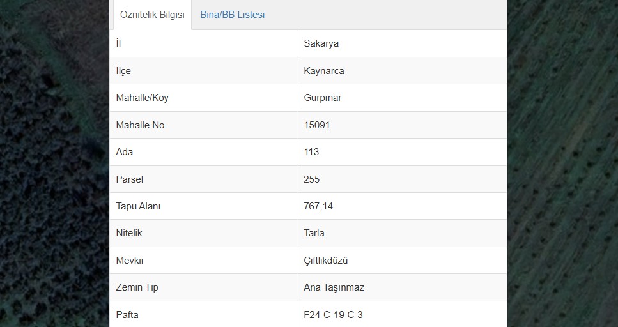Image resolution: width=618 pixels, height=327 pixels.
Task: Click the Mevkii value Çiftlikdüzü
Action: click(325, 261)
